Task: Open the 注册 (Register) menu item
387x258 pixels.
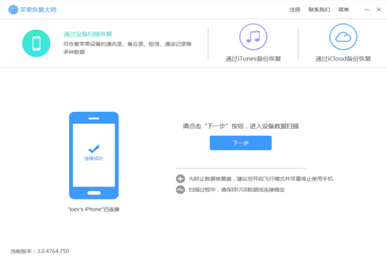Action: pos(295,10)
